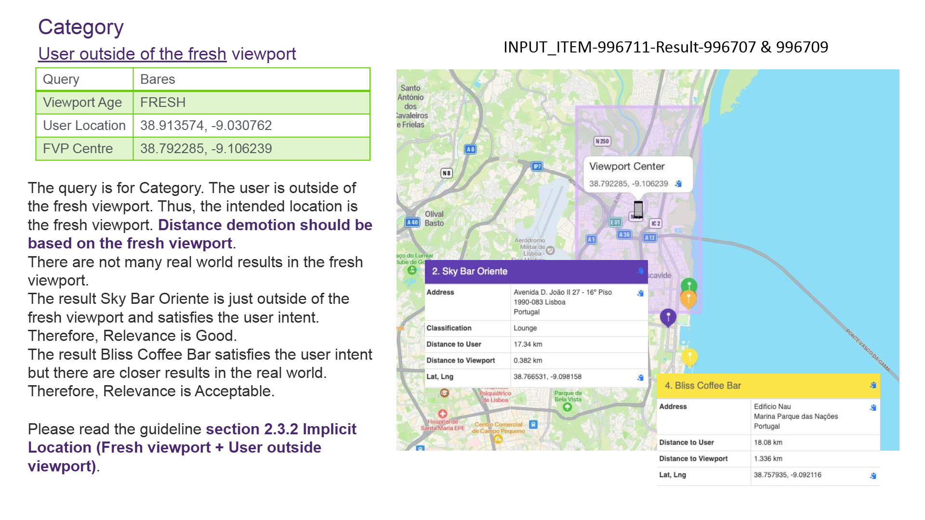Click 'Distance demotion should be' bold text

pyautogui.click(x=265, y=225)
